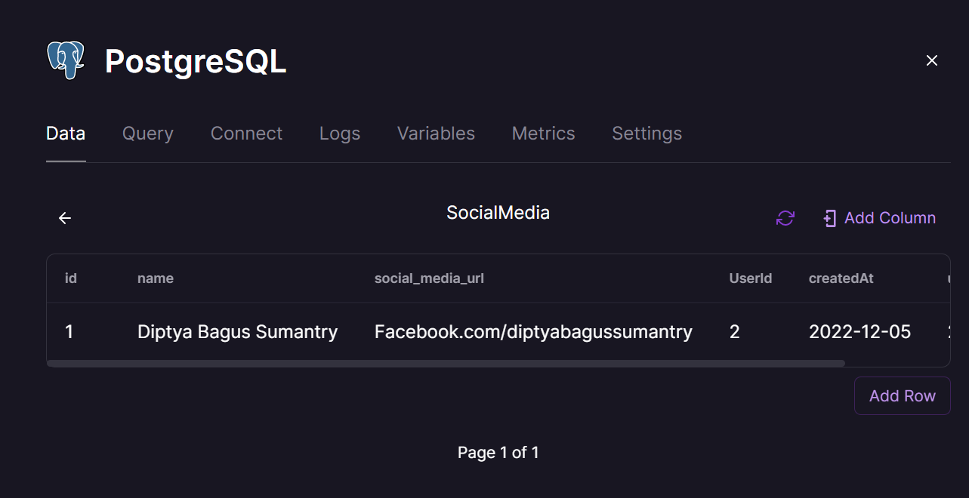Navigate back with the left arrow

64,217
